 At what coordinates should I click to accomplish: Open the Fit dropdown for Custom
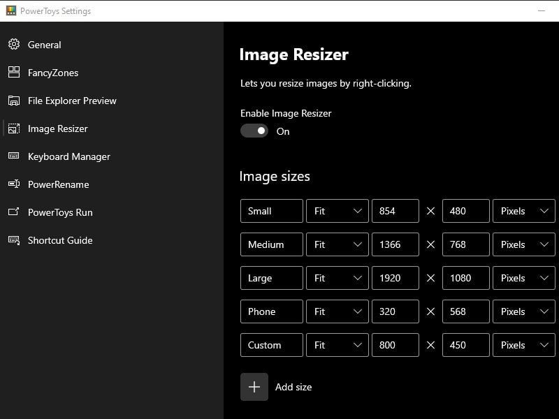click(337, 345)
